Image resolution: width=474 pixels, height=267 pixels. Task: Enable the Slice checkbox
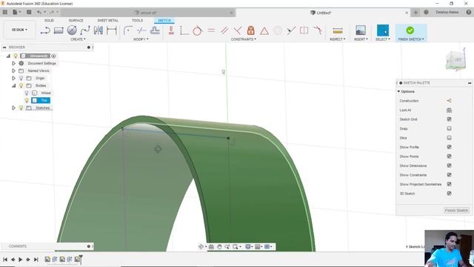point(450,138)
